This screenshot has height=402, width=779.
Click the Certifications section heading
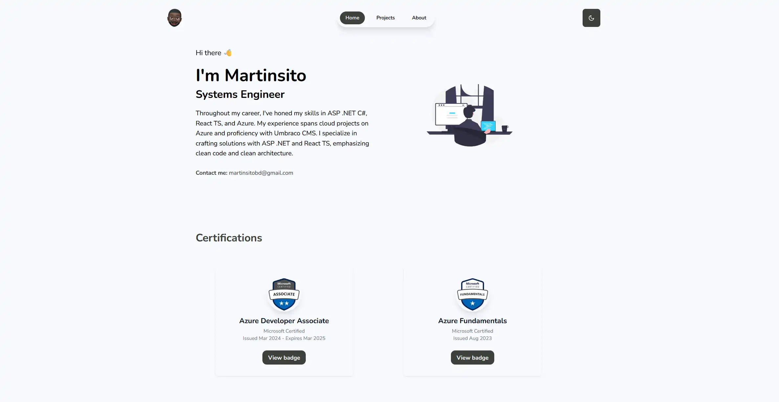pyautogui.click(x=229, y=237)
